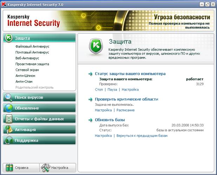217x175 pixels.
Task: Click the file cabinet icon for Отчеты и файлы данных
Action: 9,119
